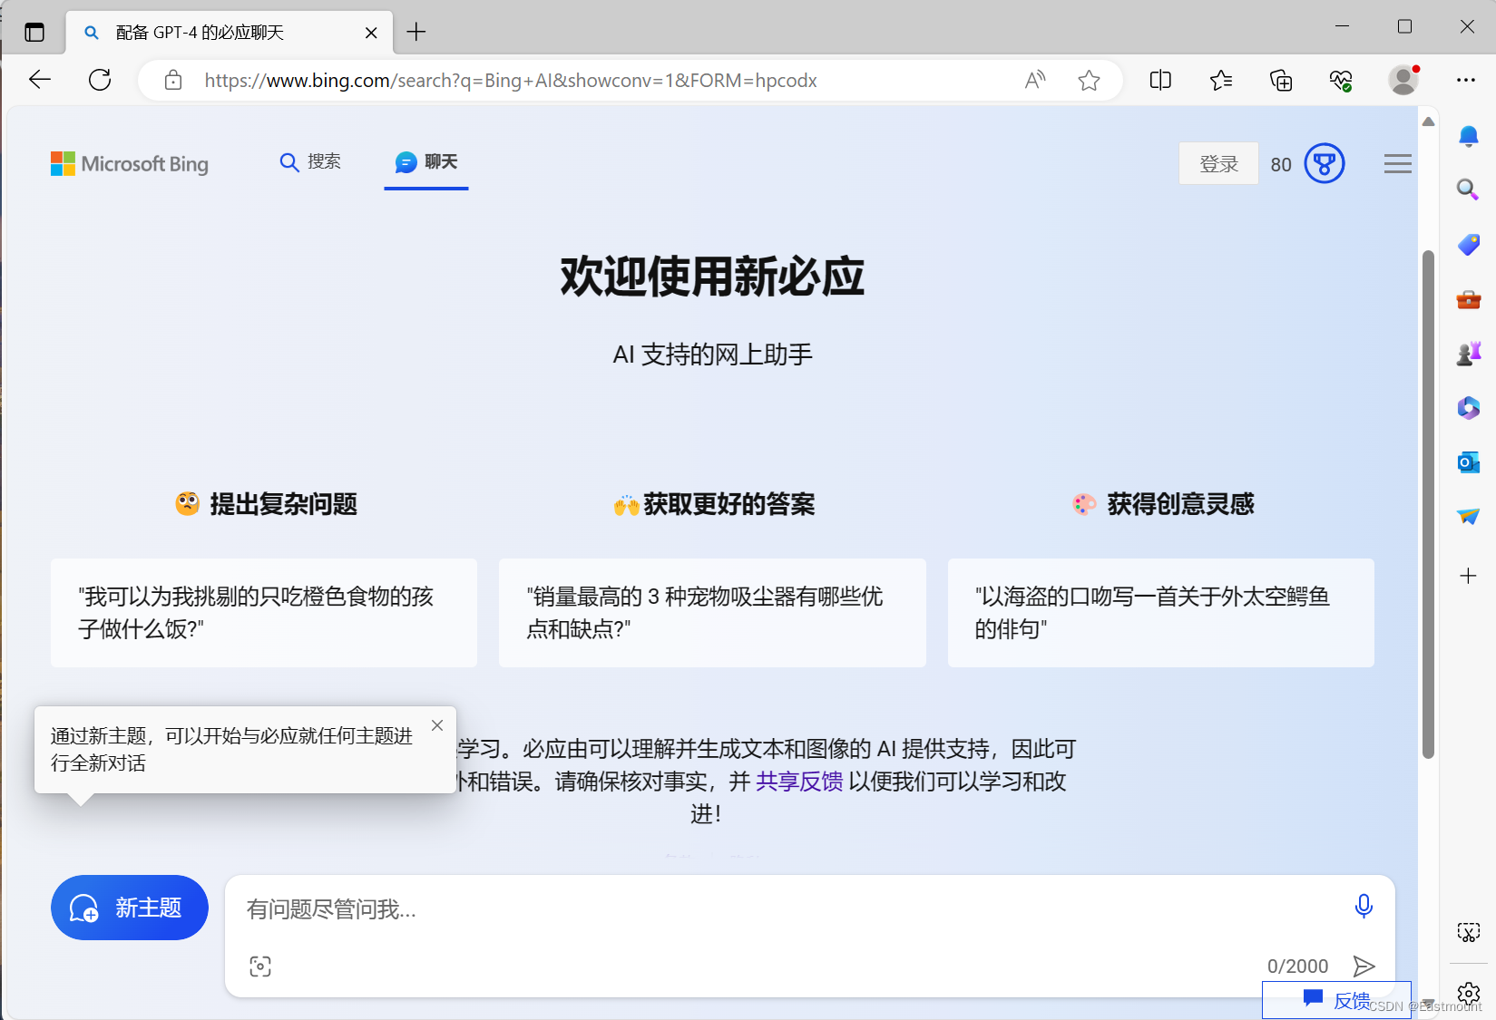The image size is (1496, 1020).
Task: Open the 共享反馈 link
Action: coord(799,782)
